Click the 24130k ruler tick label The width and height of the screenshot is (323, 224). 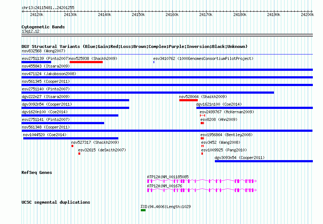[x=70, y=15]
